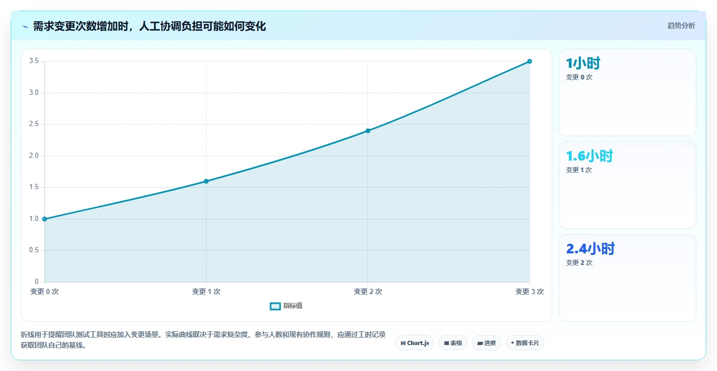Click the 数据卡片 tag
The height and width of the screenshot is (371, 717).
click(525, 343)
